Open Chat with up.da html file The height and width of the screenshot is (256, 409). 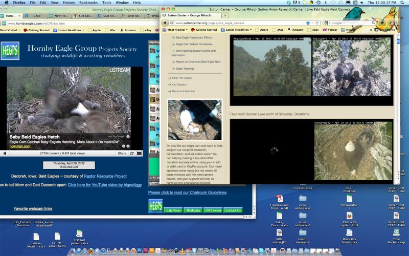[350, 219]
